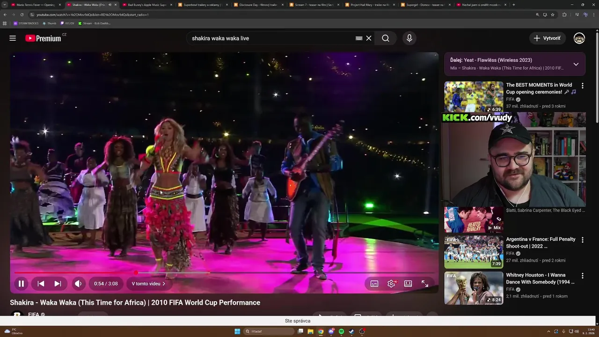Switch to the Superbowl trailery tab

(x=203, y=5)
